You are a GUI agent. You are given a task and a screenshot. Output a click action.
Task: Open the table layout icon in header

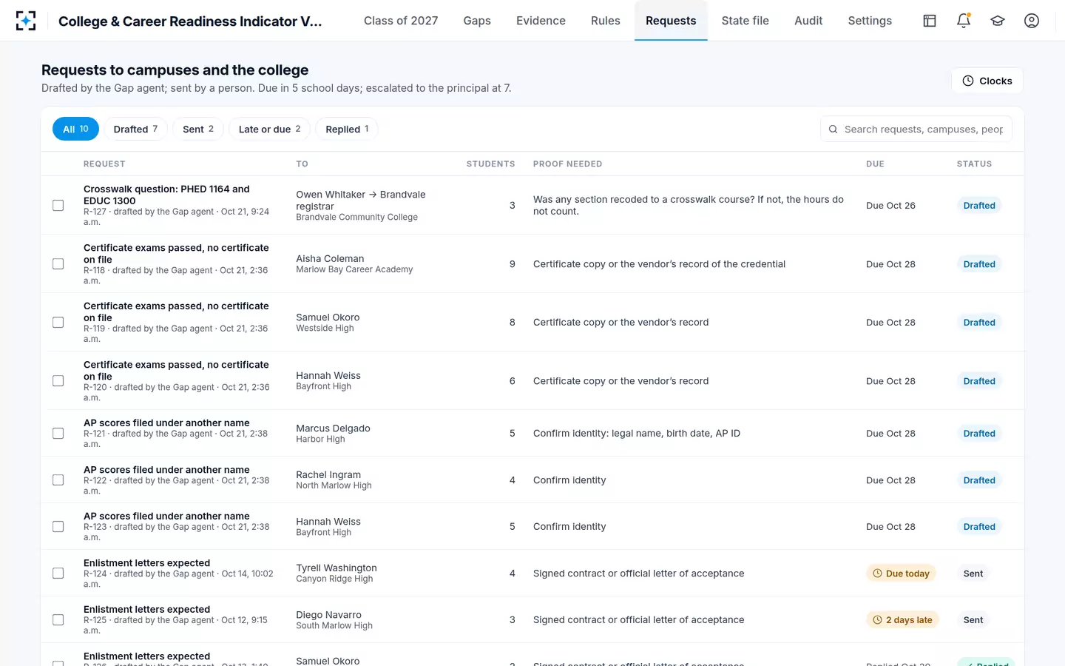click(x=930, y=21)
